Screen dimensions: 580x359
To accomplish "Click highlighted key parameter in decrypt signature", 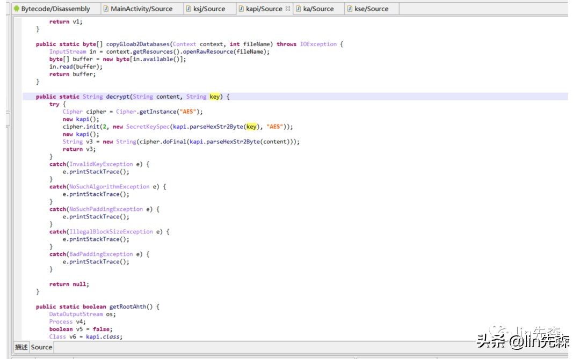I will click(214, 97).
